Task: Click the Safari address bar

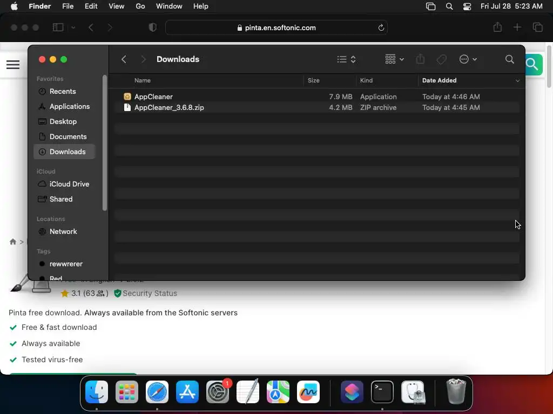Action: pyautogui.click(x=276, y=27)
